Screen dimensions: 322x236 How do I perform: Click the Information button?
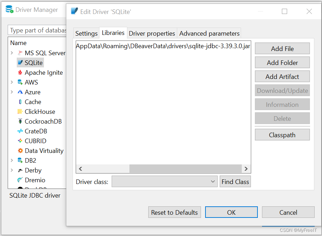(282, 104)
